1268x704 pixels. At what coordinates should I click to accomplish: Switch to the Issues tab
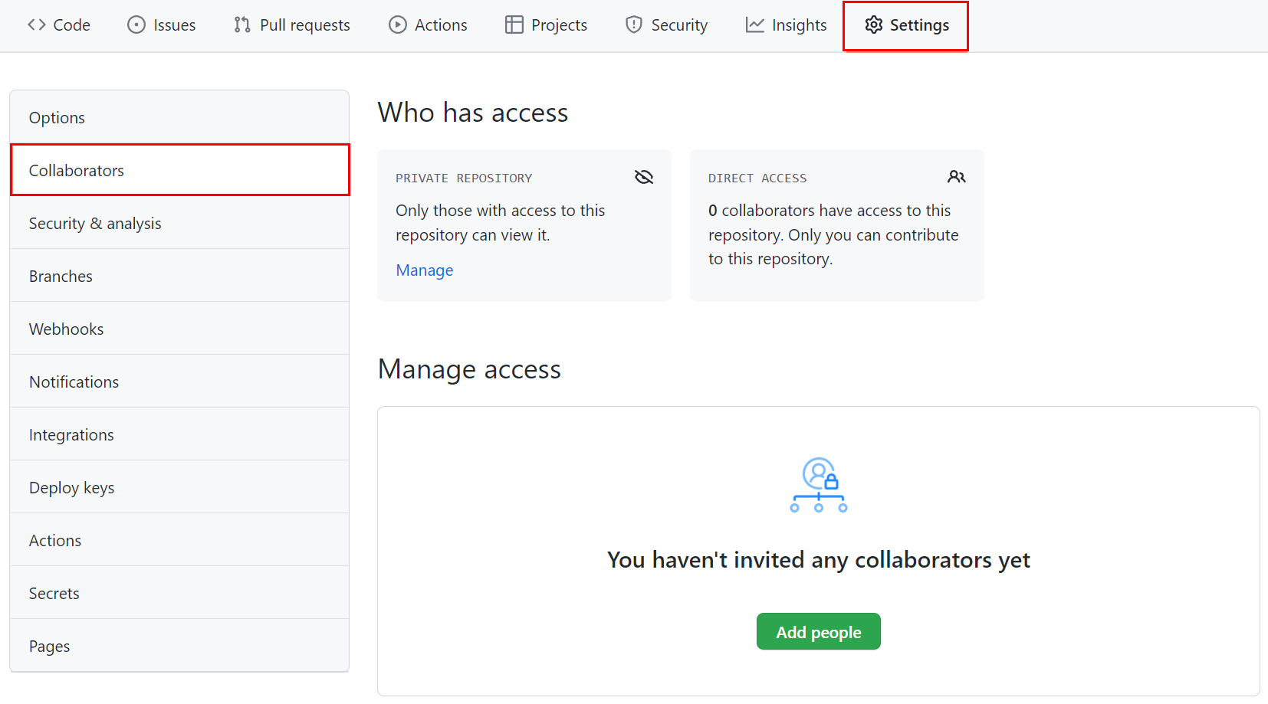coord(162,25)
